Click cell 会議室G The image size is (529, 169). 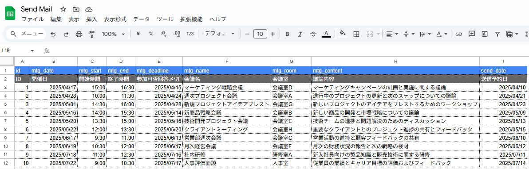(291, 104)
